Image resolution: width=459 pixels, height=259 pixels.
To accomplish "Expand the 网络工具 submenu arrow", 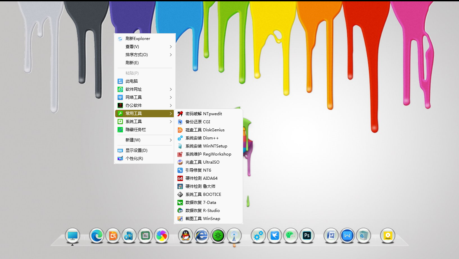I will (171, 97).
